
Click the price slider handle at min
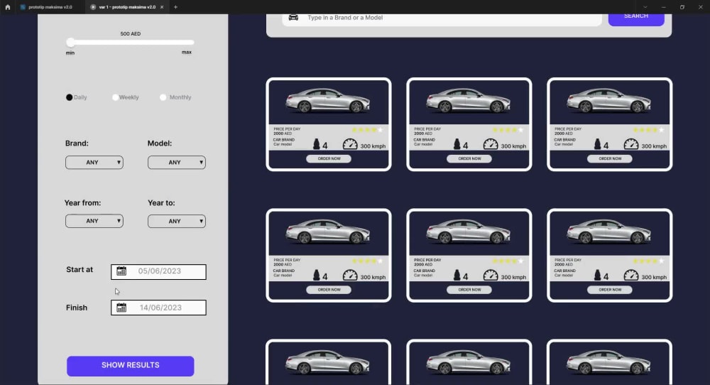pyautogui.click(x=70, y=43)
